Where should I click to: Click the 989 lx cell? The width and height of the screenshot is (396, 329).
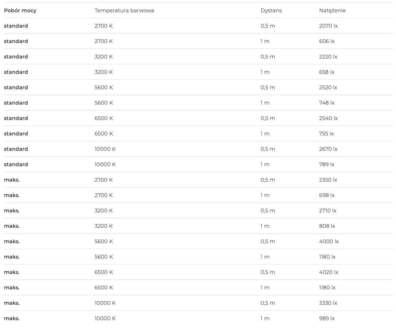tap(327, 318)
